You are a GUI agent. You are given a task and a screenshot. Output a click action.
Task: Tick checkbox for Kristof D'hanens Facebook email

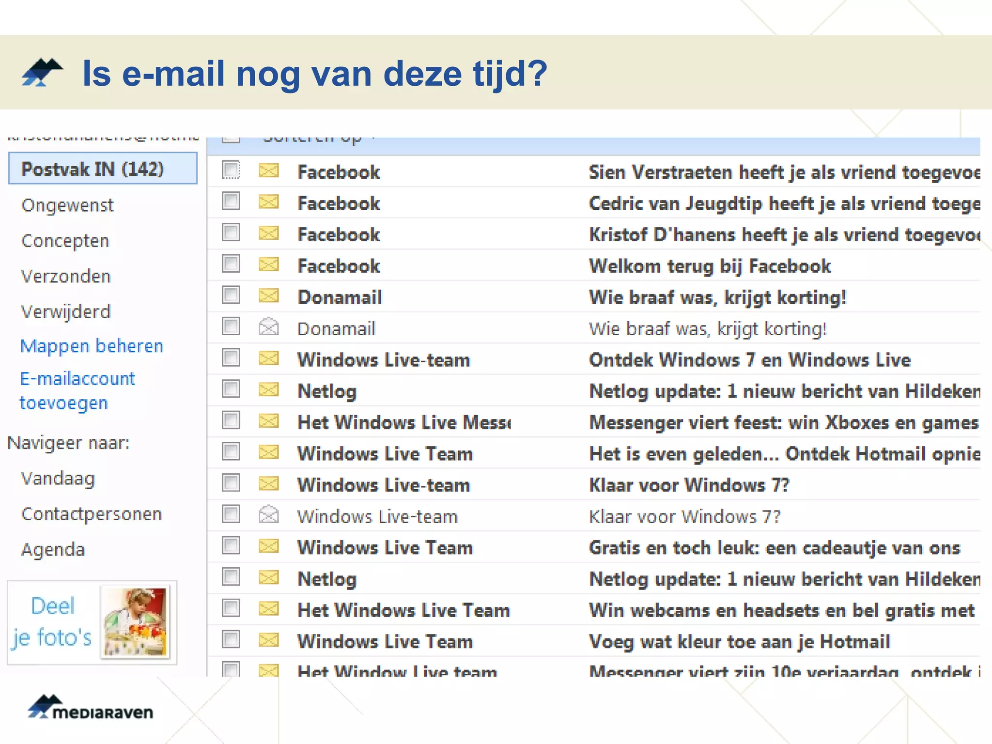(x=231, y=232)
